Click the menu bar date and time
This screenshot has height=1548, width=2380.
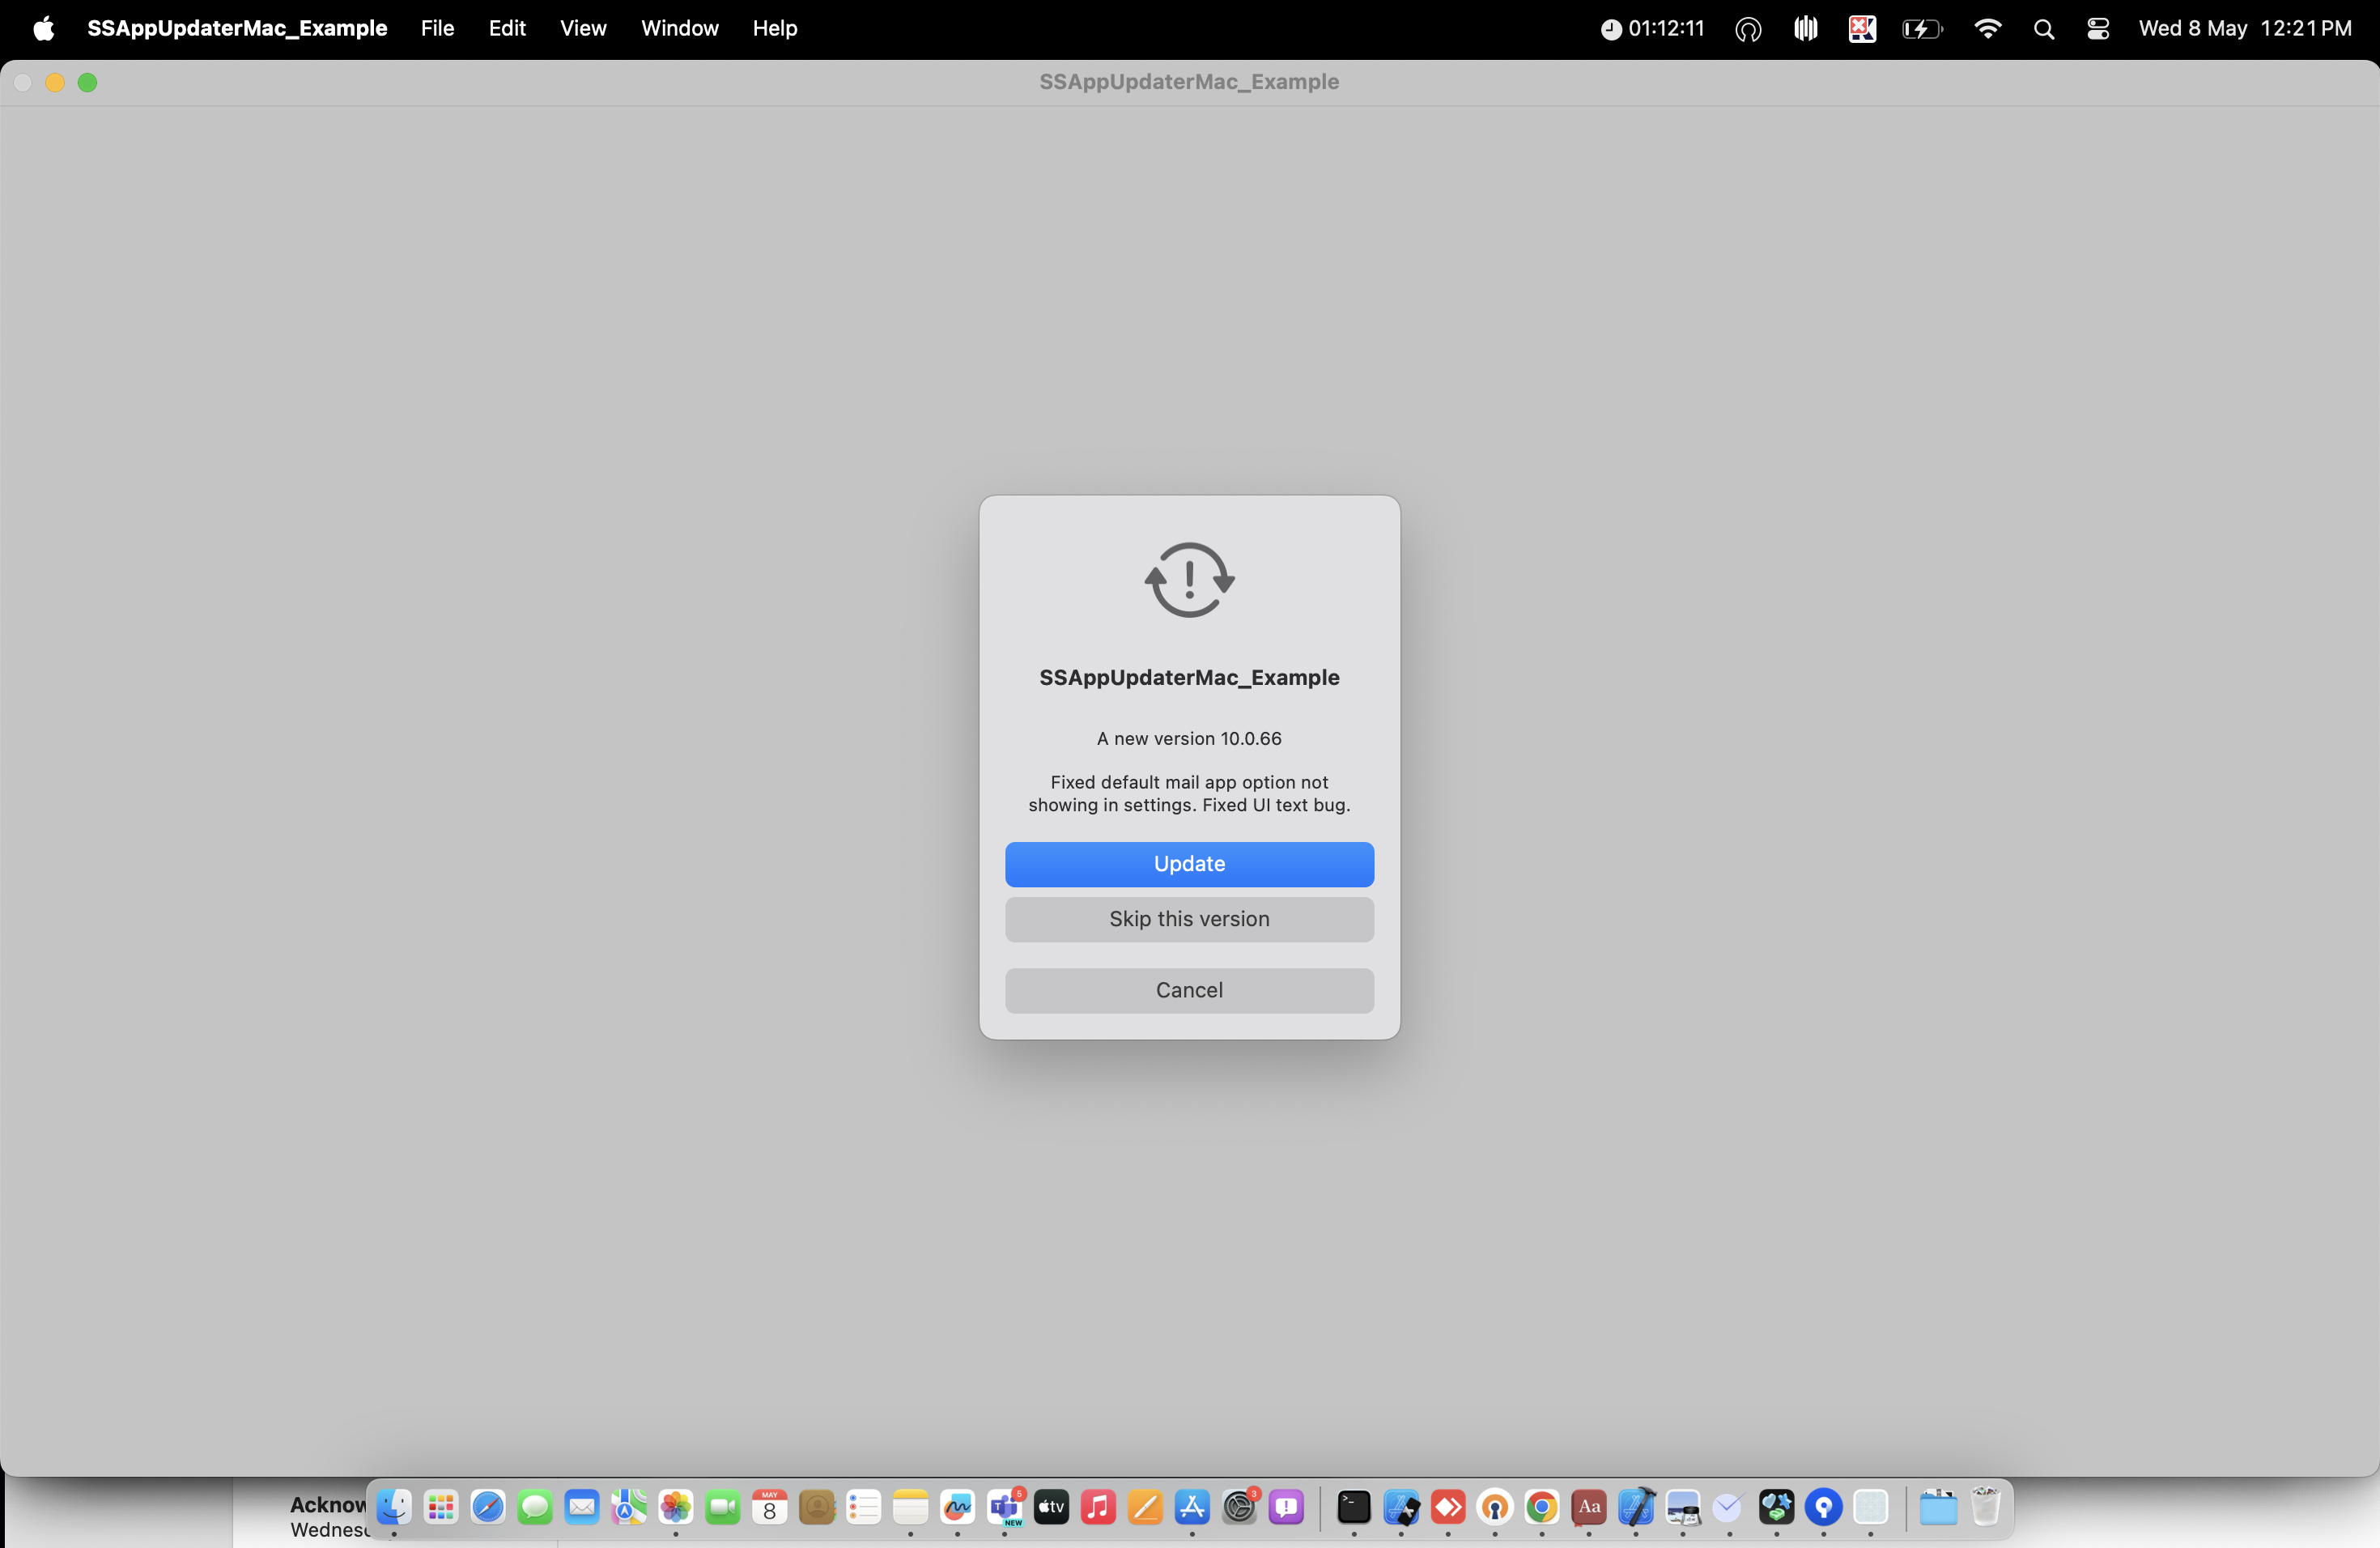tap(2244, 28)
